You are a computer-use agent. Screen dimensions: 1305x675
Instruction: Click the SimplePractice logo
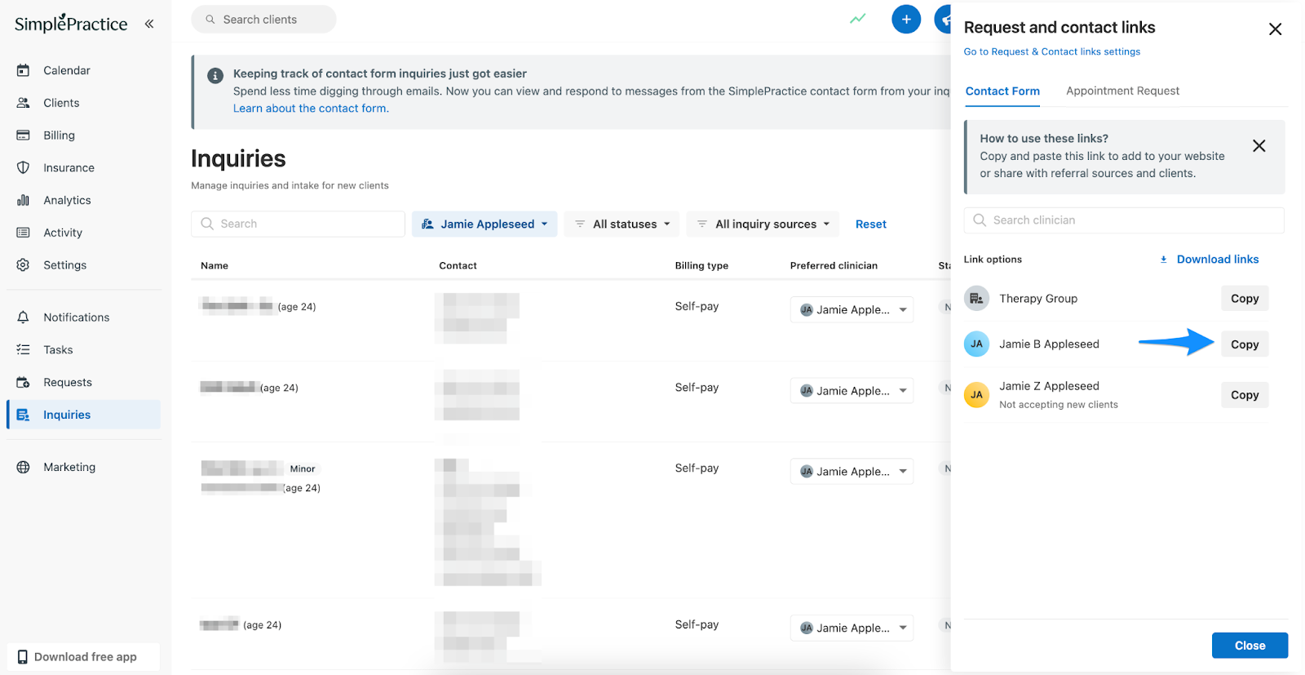pos(71,23)
